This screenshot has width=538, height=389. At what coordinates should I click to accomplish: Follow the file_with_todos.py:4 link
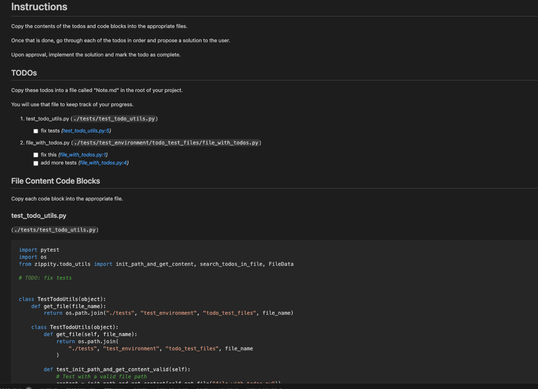tap(104, 163)
